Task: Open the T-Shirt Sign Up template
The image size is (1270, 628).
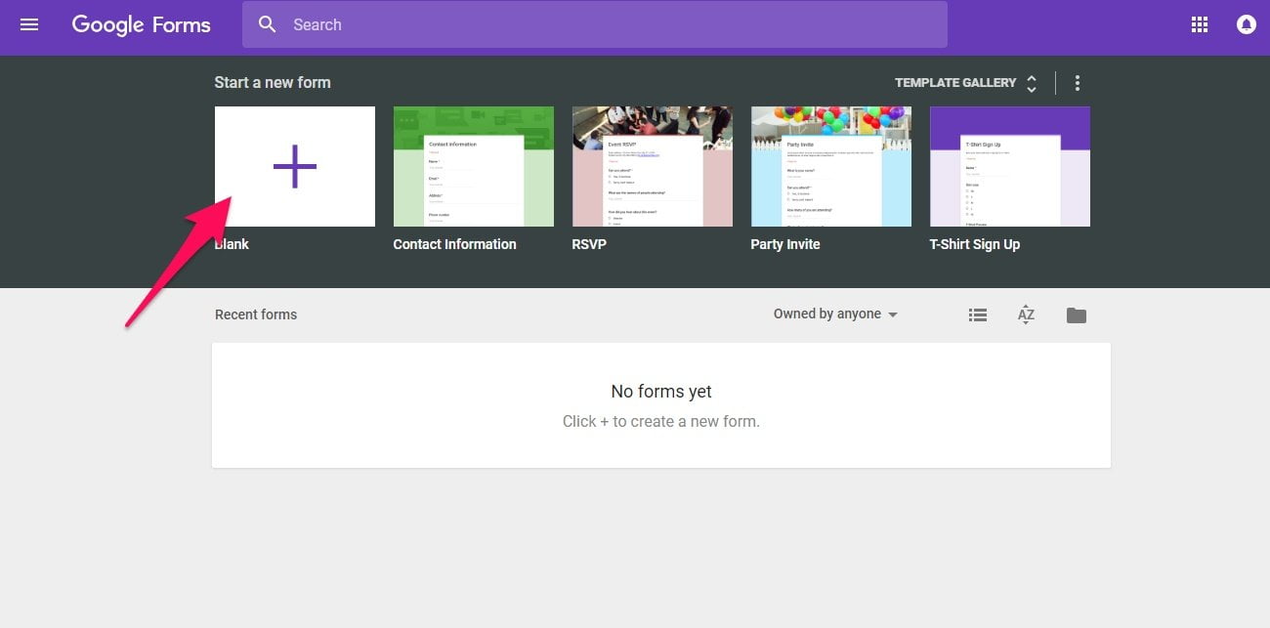Action: (1010, 166)
